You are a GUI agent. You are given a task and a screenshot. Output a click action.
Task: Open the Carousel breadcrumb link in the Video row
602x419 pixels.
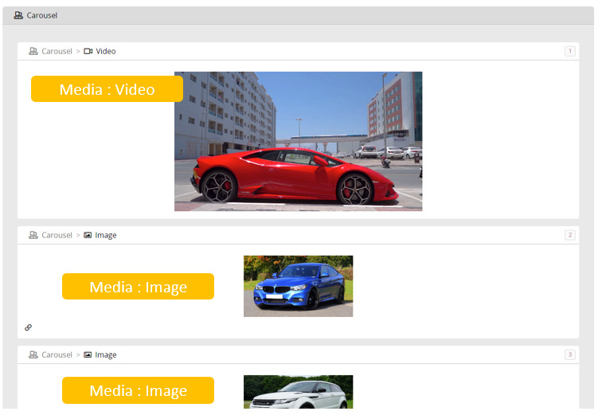(x=57, y=51)
